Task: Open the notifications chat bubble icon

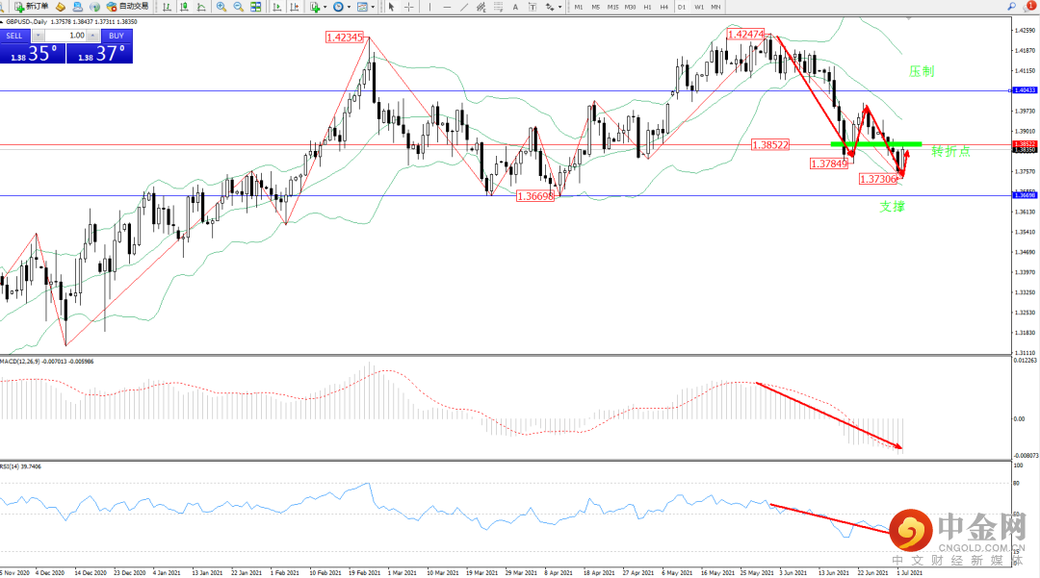Action: [x=1031, y=6]
